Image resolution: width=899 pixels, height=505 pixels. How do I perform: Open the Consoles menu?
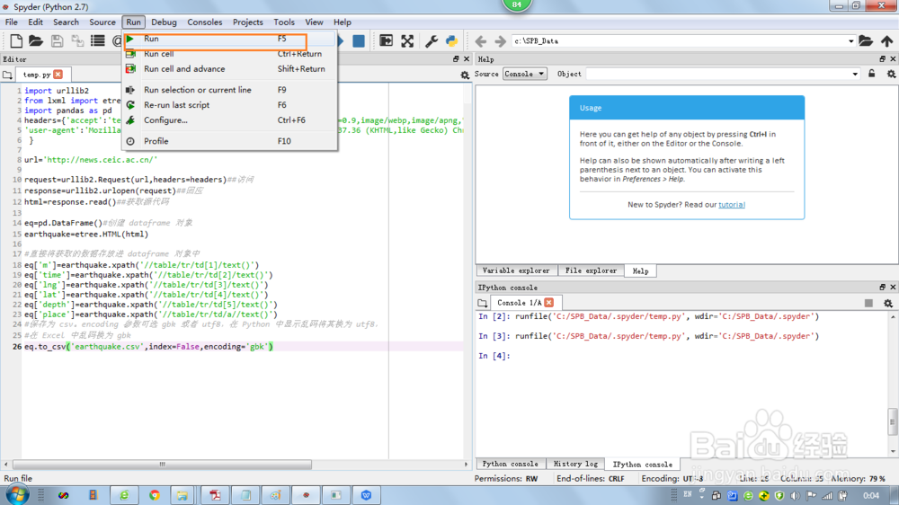click(x=205, y=22)
